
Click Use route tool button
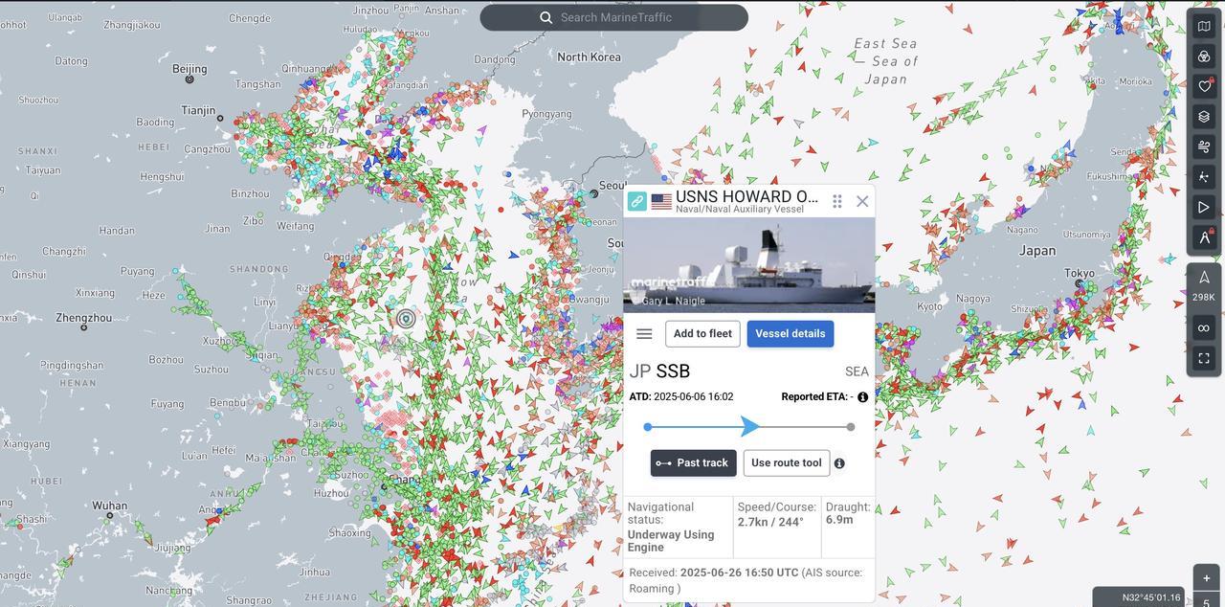787,463
